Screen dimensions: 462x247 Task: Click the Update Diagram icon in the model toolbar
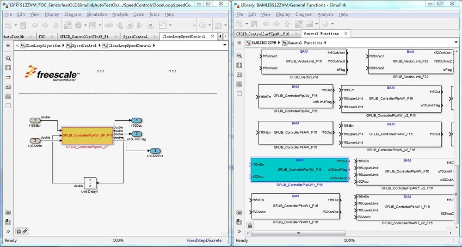(x=109, y=25)
